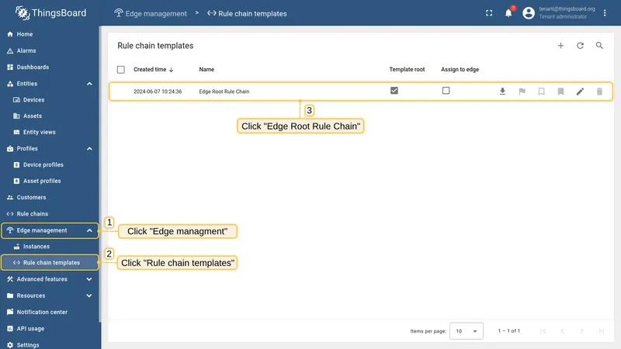Image resolution: width=621 pixels, height=349 pixels.
Task: Click the flag icon in Edge Root row
Action: (522, 92)
